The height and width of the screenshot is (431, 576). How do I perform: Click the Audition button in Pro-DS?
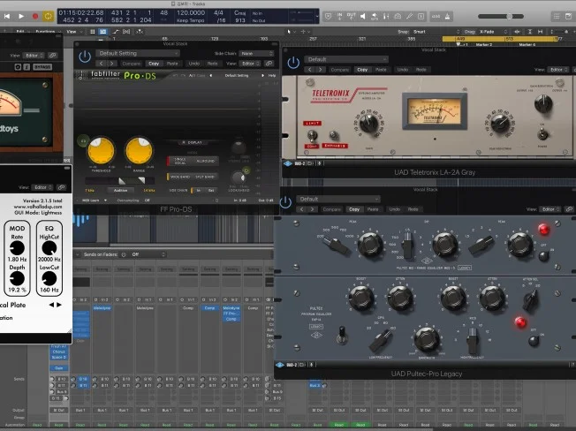click(x=120, y=190)
